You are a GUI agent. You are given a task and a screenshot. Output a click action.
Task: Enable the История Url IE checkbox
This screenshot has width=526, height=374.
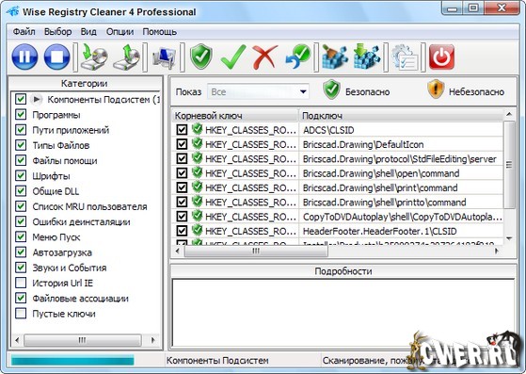pos(21,283)
